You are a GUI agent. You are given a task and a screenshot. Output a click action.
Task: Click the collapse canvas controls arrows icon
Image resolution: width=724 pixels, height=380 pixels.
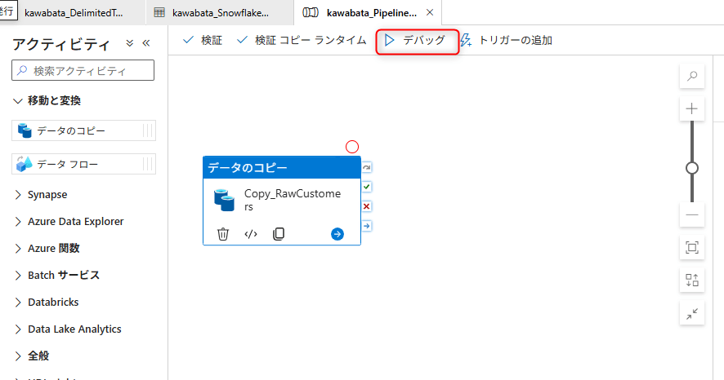tap(691, 314)
